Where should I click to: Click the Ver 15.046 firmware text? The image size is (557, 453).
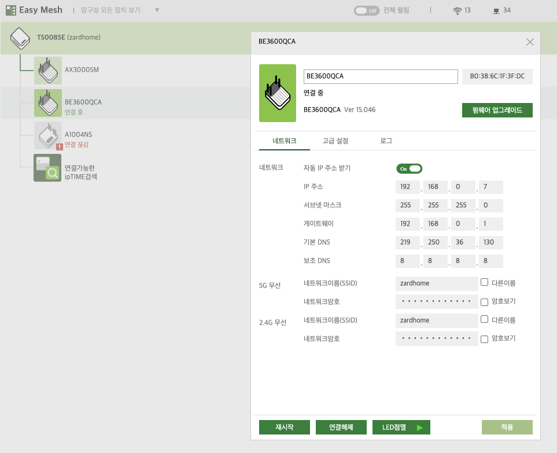[x=360, y=110]
